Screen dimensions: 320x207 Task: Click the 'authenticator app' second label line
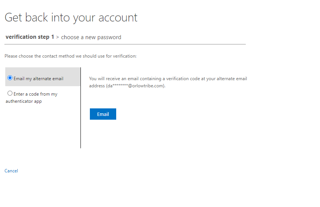(24, 101)
